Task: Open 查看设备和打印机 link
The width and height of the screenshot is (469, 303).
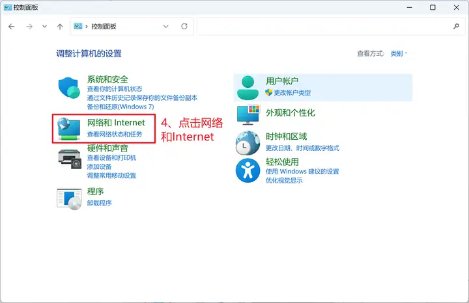Action: tap(111, 157)
